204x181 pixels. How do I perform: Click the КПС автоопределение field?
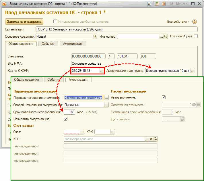104,139
